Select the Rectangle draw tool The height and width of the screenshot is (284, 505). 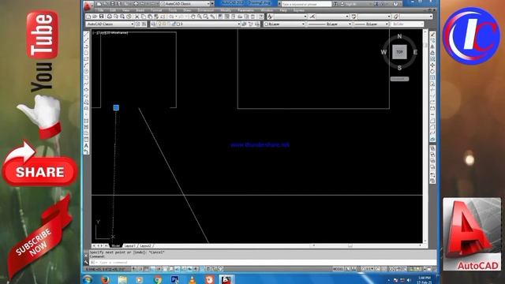(x=86, y=59)
